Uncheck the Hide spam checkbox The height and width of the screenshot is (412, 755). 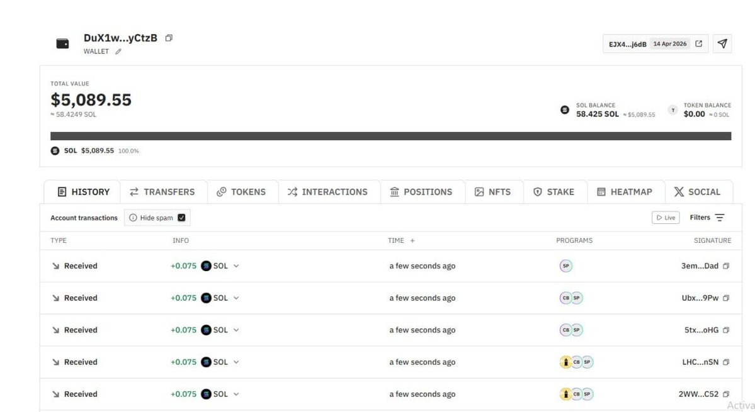click(181, 218)
